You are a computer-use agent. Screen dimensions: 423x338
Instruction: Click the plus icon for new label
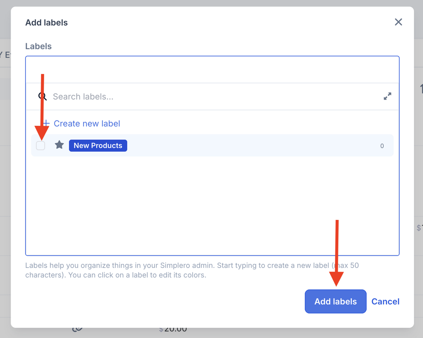tap(46, 123)
